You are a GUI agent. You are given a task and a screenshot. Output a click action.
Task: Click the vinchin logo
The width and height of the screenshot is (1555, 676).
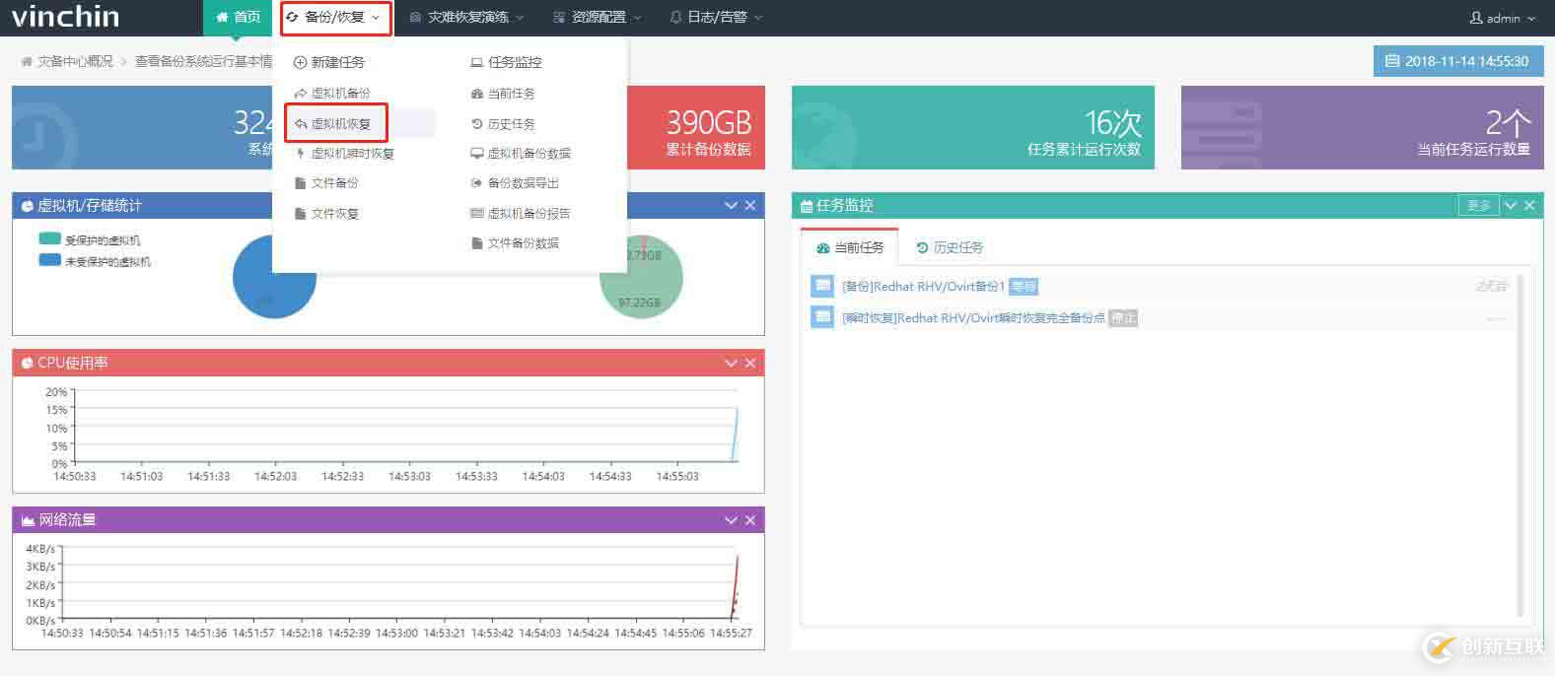65,17
